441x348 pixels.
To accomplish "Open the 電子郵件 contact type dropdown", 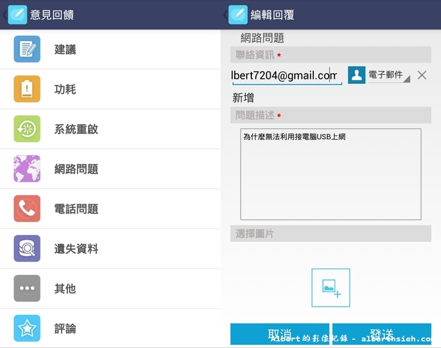I will (389, 75).
